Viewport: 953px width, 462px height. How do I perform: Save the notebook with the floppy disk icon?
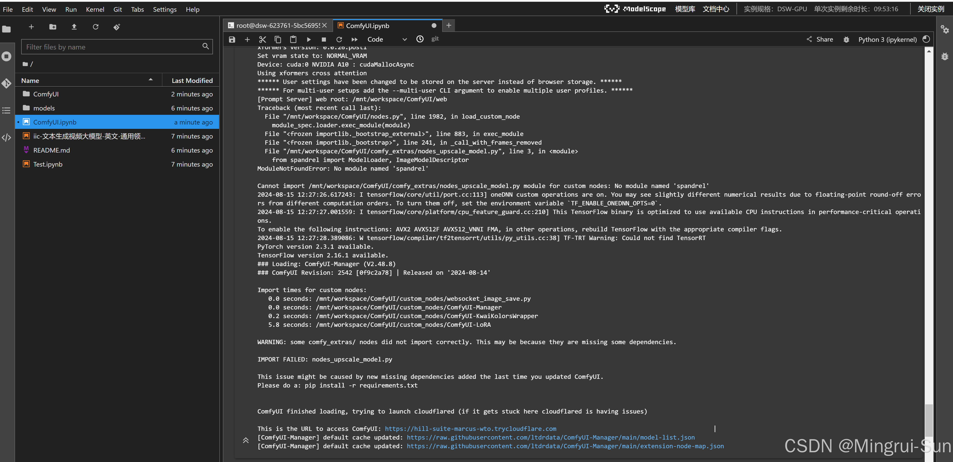[232, 39]
